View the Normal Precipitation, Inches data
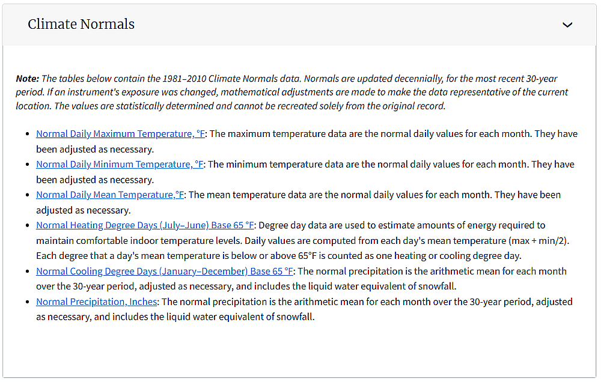 96,302
